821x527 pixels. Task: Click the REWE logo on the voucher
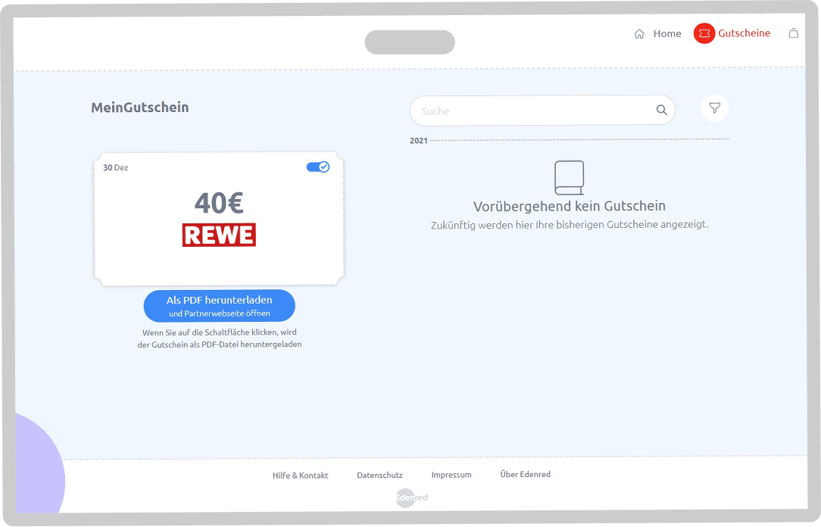(219, 235)
